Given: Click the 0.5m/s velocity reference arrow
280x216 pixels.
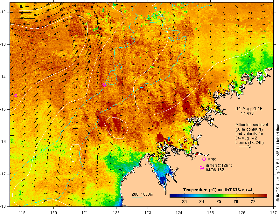Looking at the screenshot, I should (x=245, y=147).
